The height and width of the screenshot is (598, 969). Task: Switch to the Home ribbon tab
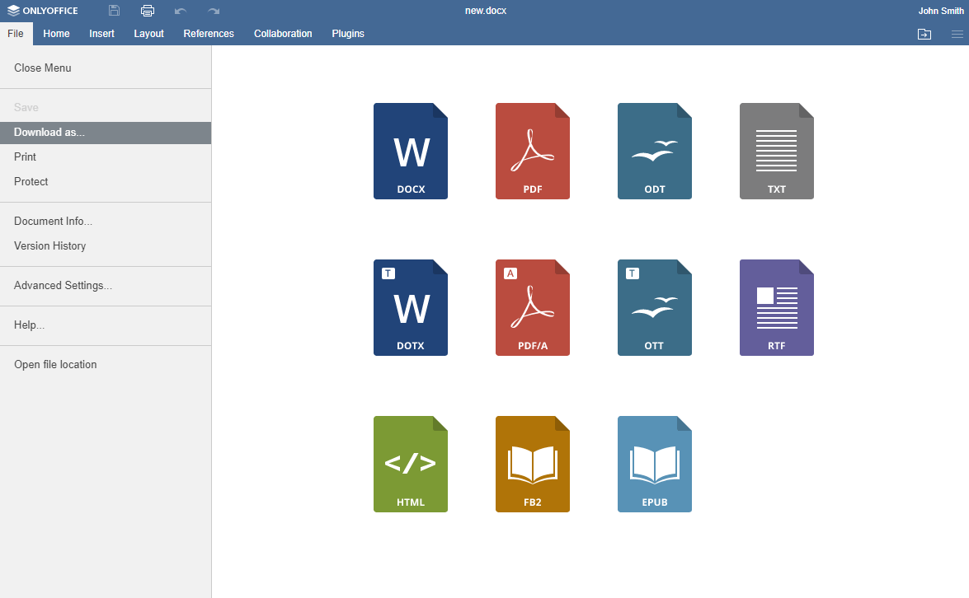coord(56,34)
